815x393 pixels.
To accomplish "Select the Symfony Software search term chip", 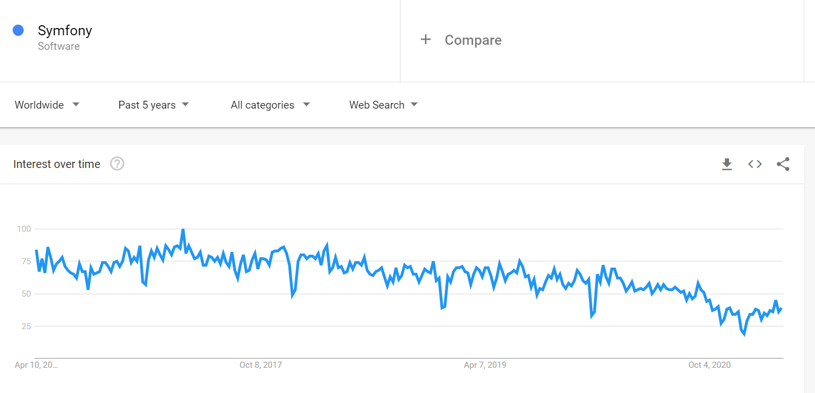I will pyautogui.click(x=65, y=37).
